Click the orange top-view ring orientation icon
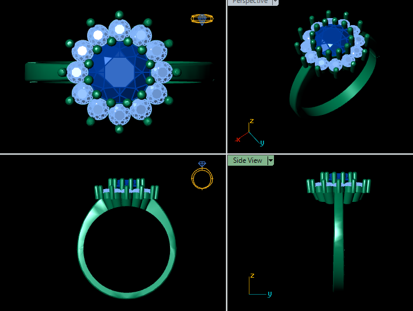The height and width of the screenshot is (311, 413). coord(202,19)
